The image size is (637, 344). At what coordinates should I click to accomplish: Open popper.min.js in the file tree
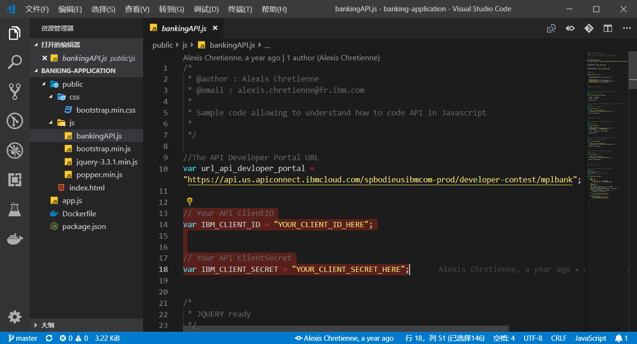pos(86,175)
